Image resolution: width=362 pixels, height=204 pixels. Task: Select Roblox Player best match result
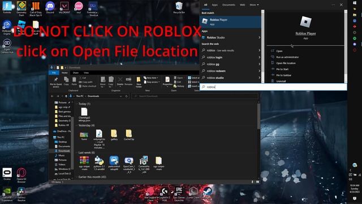230,22
